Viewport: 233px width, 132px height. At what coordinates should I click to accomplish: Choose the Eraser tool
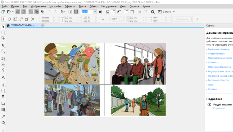click(3, 96)
